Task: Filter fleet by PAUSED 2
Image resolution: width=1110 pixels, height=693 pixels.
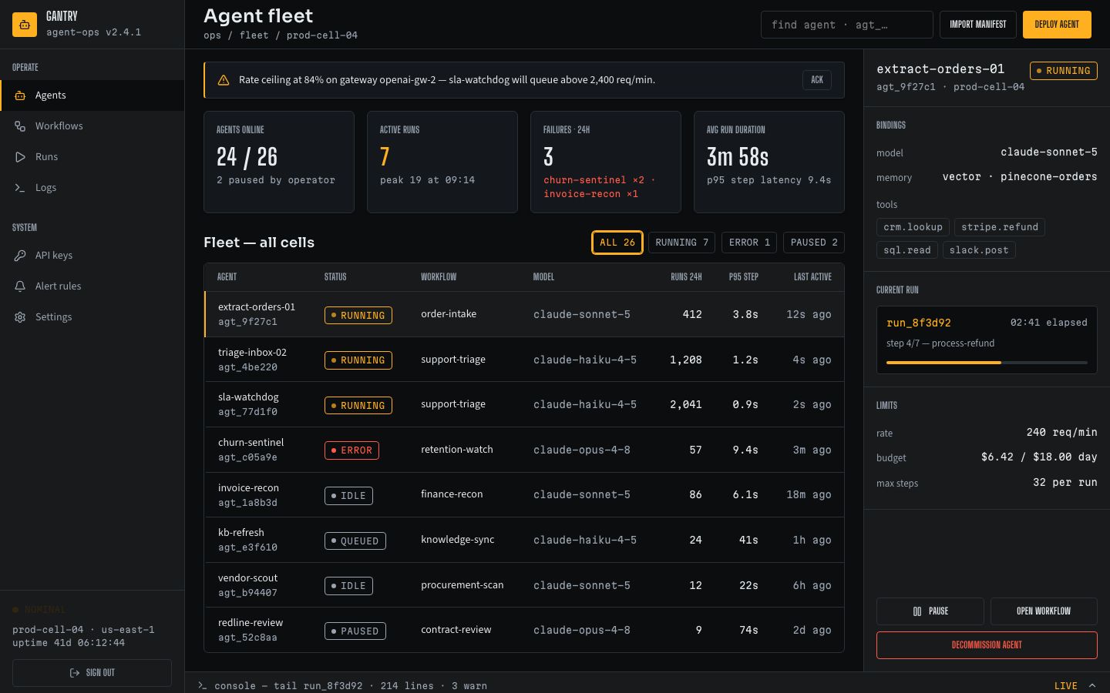Action: (814, 243)
